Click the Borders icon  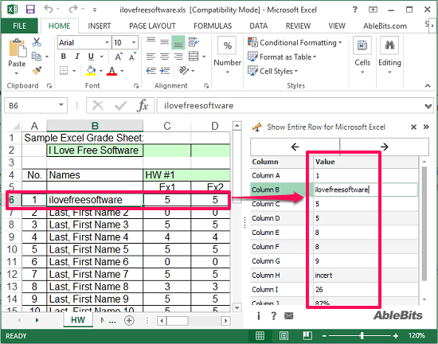(x=64, y=71)
